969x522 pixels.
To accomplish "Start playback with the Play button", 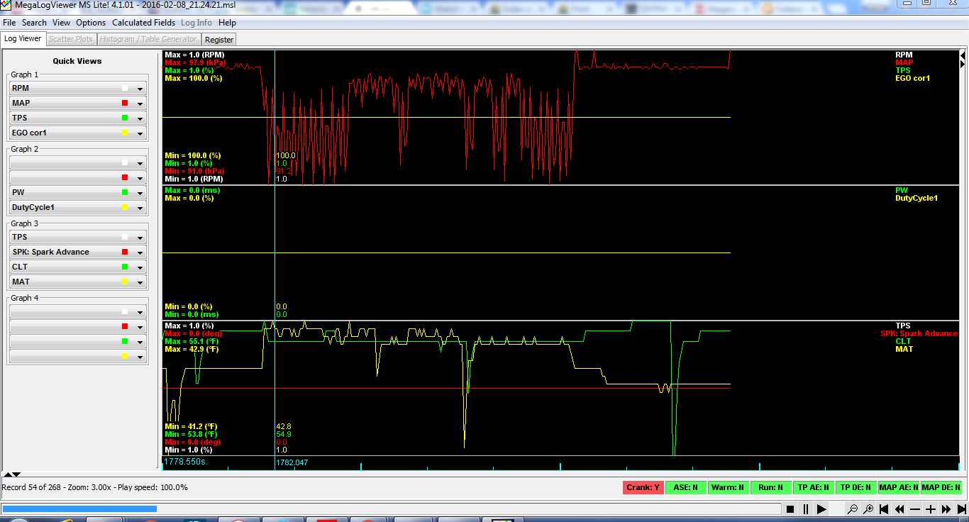I will [x=821, y=509].
